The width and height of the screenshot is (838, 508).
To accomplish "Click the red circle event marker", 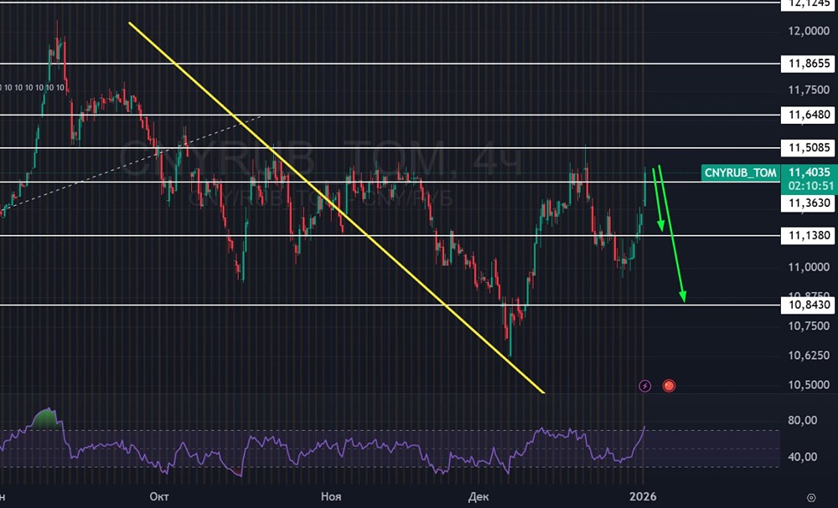I will coord(669,386).
